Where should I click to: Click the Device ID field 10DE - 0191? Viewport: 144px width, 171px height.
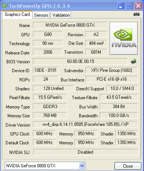tap(46, 70)
